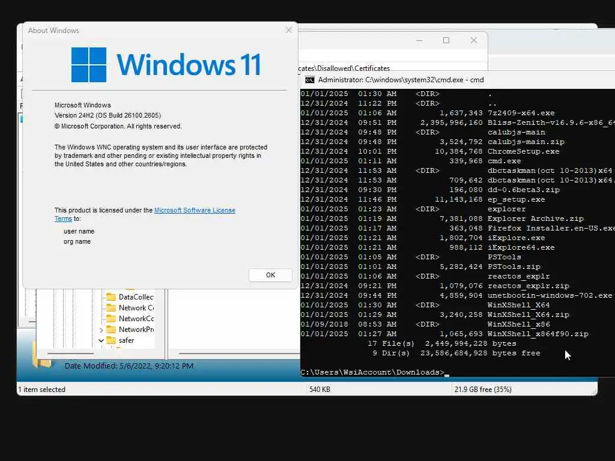Click the NetworkPr folder icon

[x=111, y=330]
